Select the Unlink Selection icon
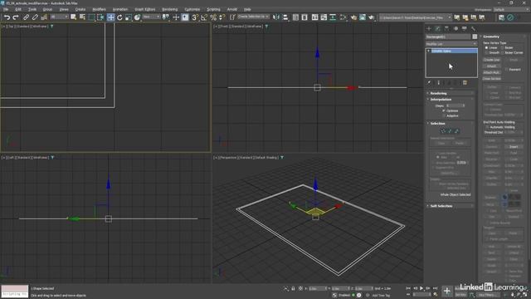Viewport: 531px width, 299px height. point(35,17)
